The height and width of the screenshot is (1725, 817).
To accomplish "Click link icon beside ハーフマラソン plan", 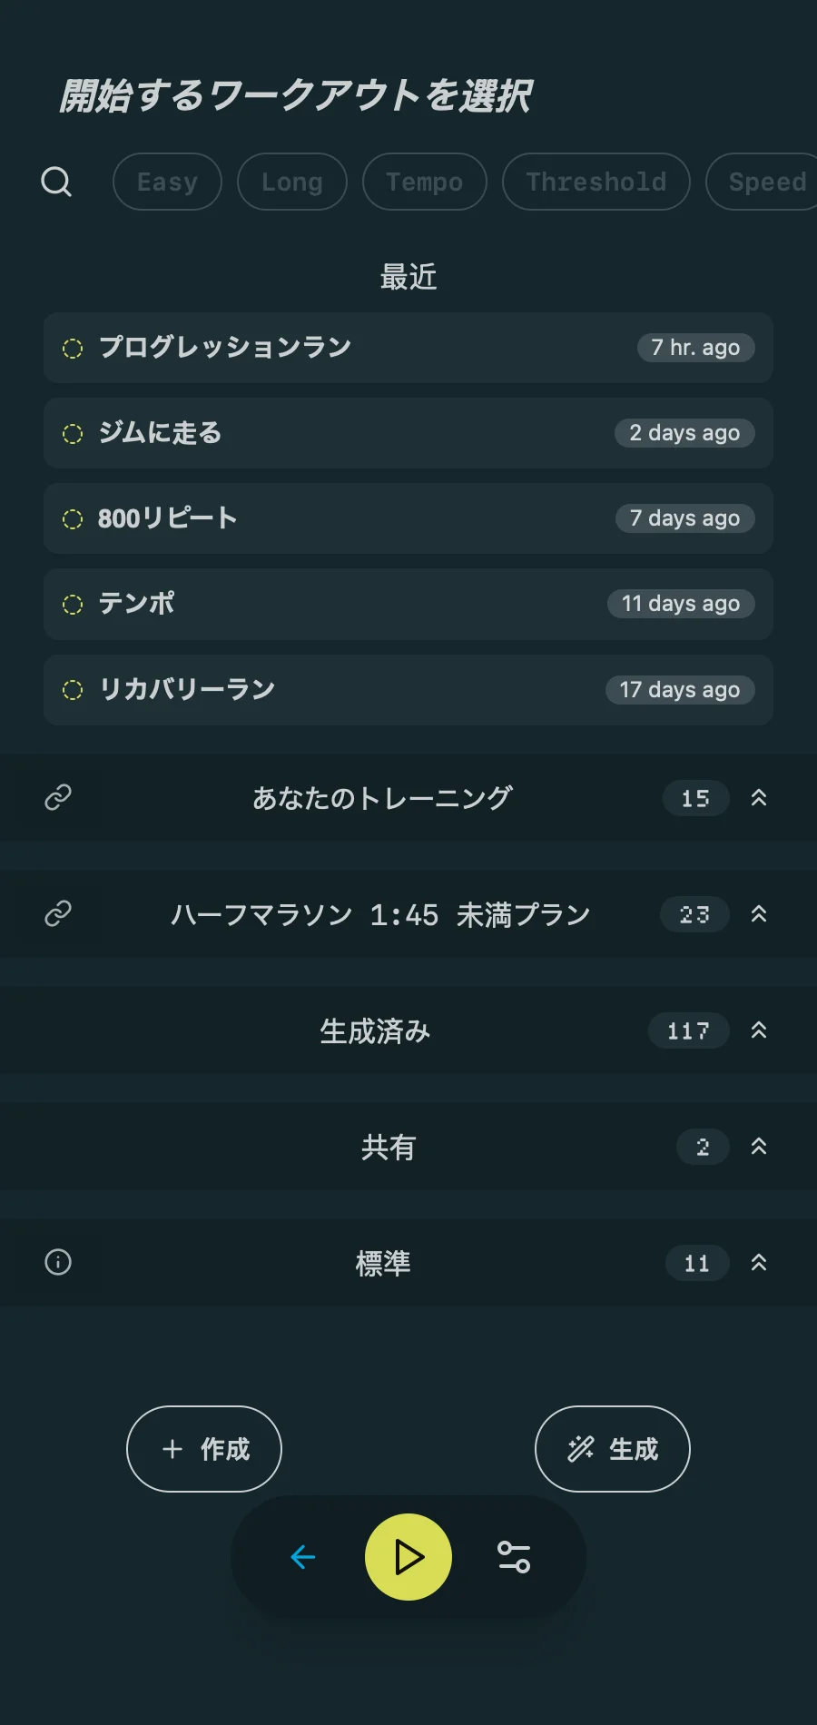I will pyautogui.click(x=58, y=913).
